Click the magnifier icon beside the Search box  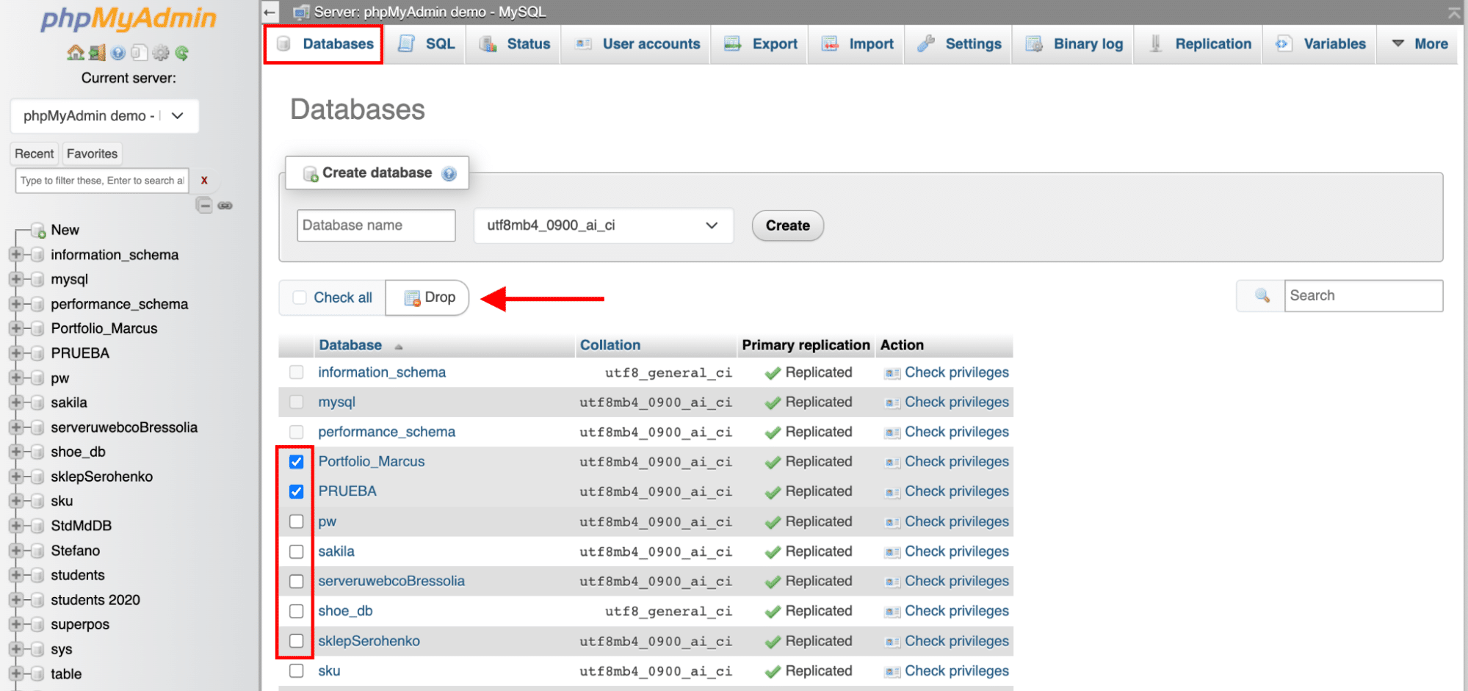[1261, 295]
